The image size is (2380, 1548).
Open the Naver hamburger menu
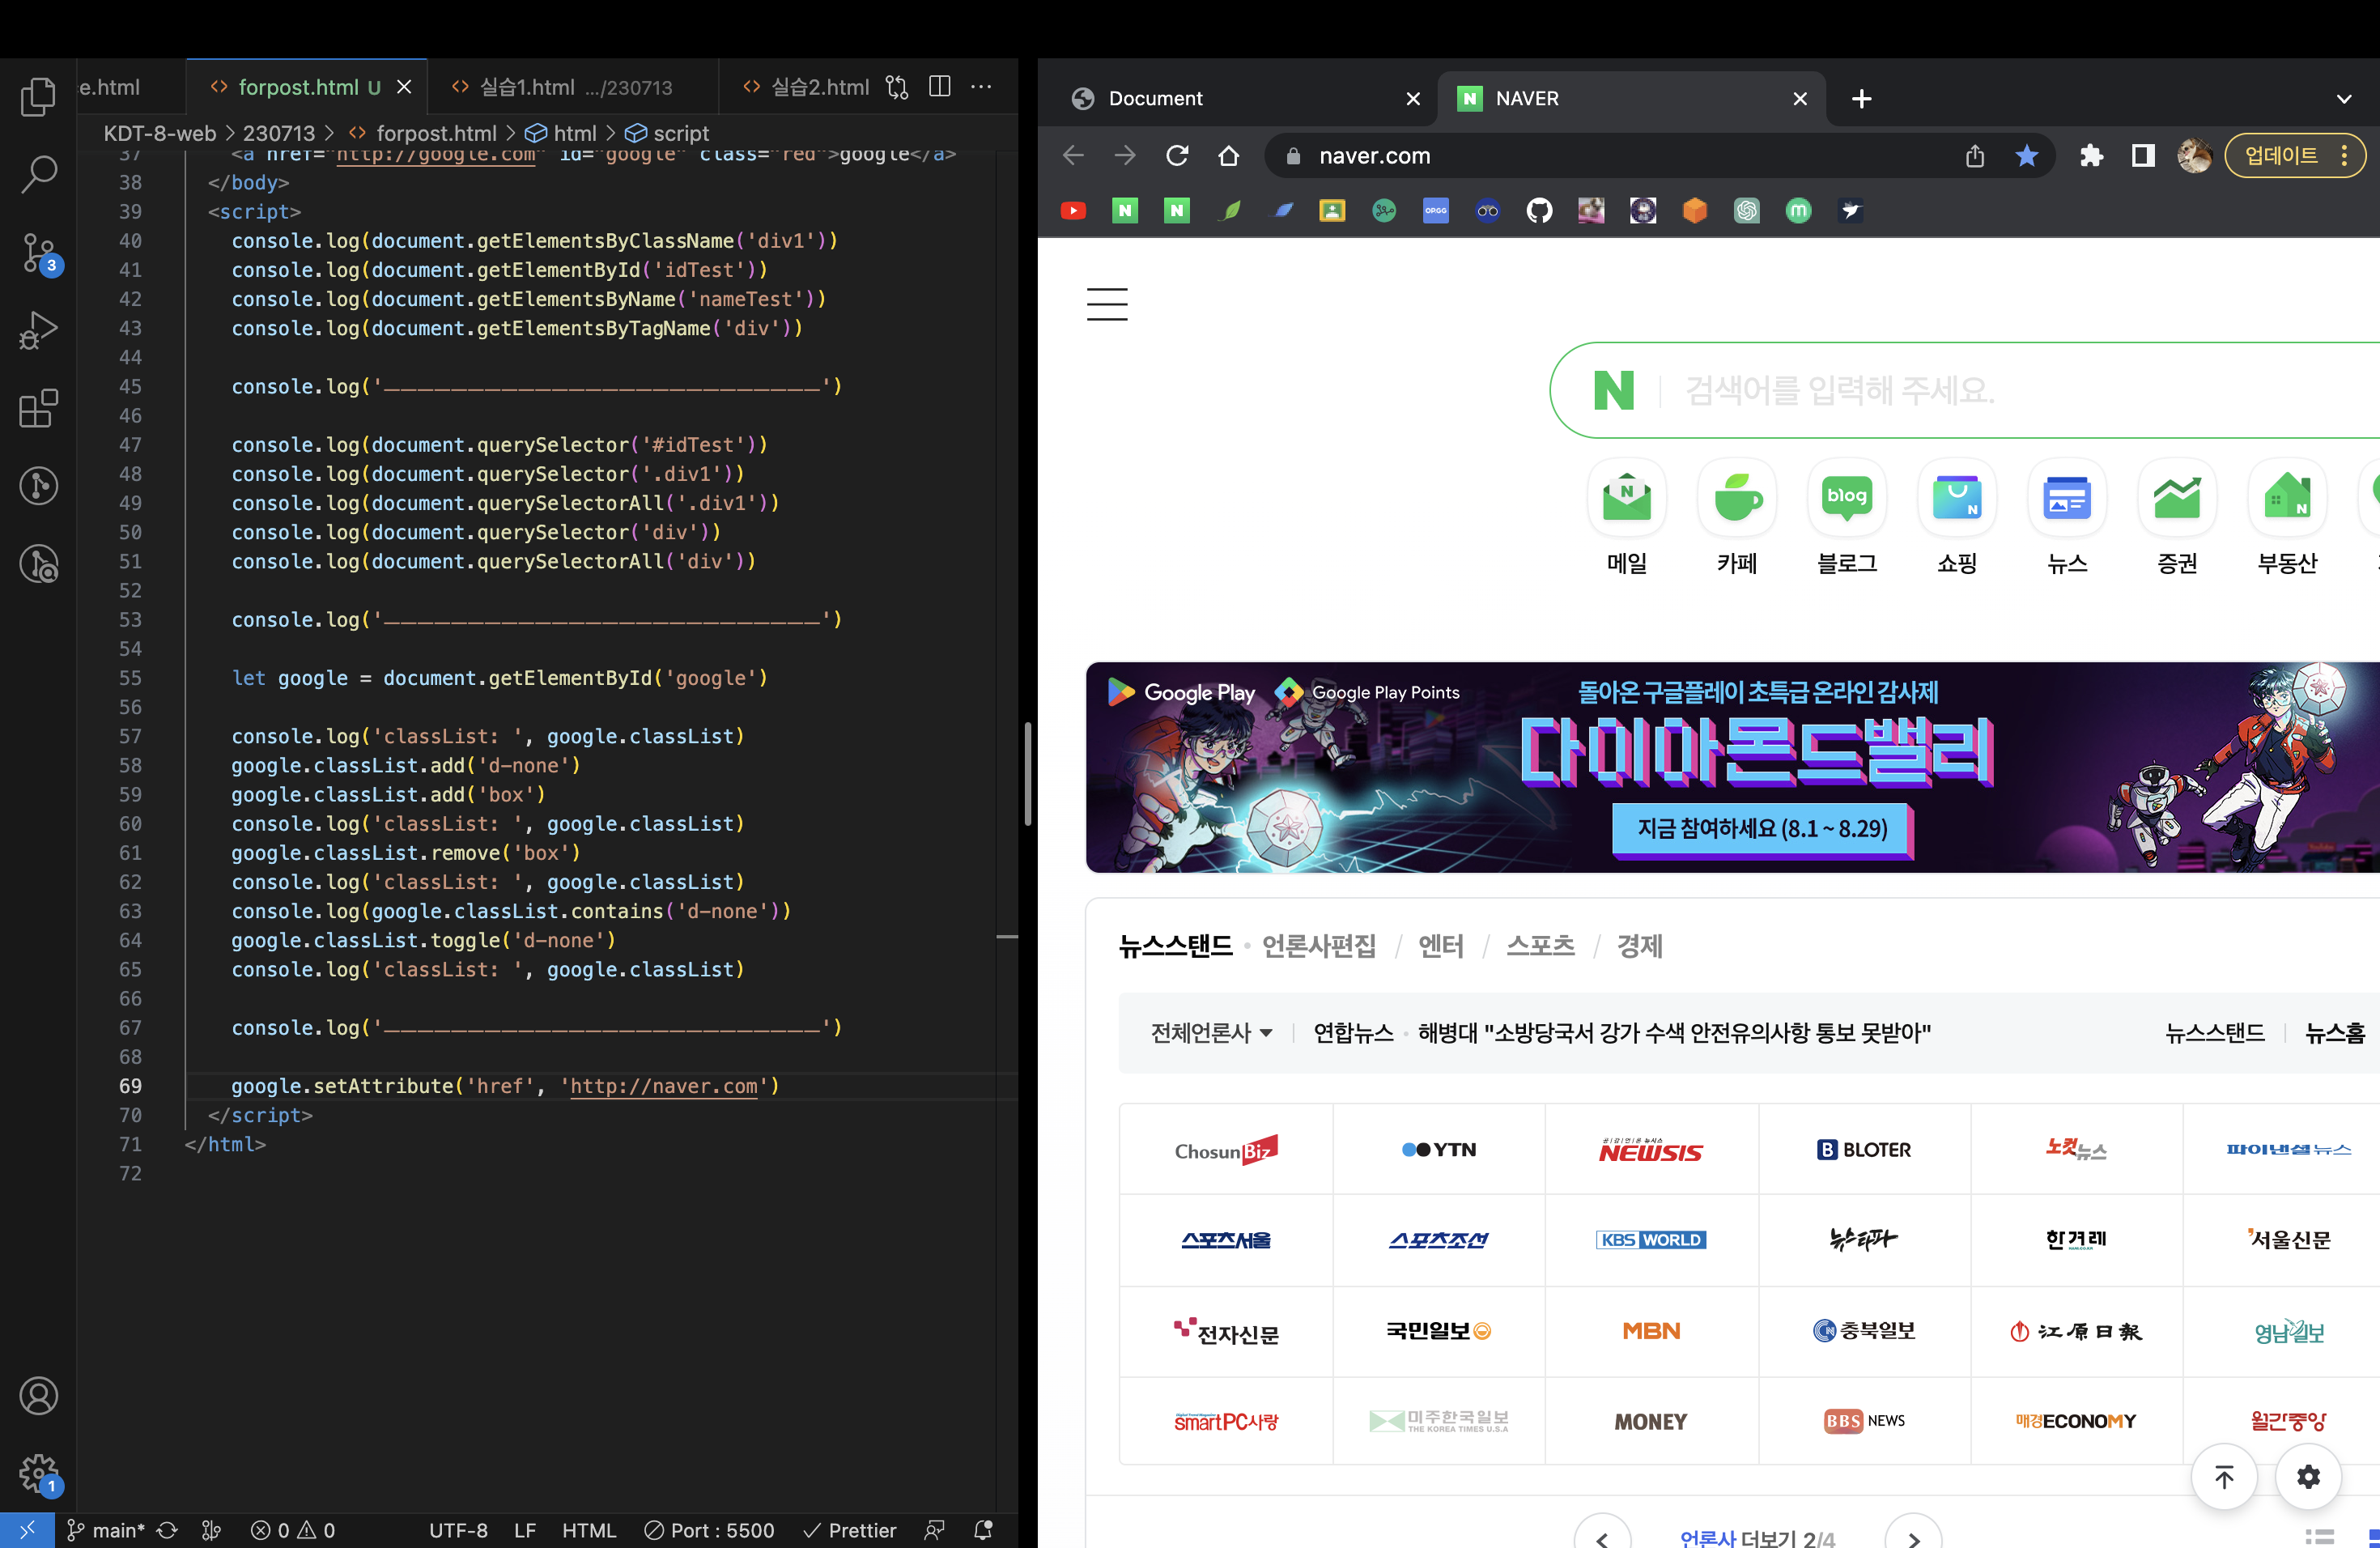pyautogui.click(x=1107, y=303)
